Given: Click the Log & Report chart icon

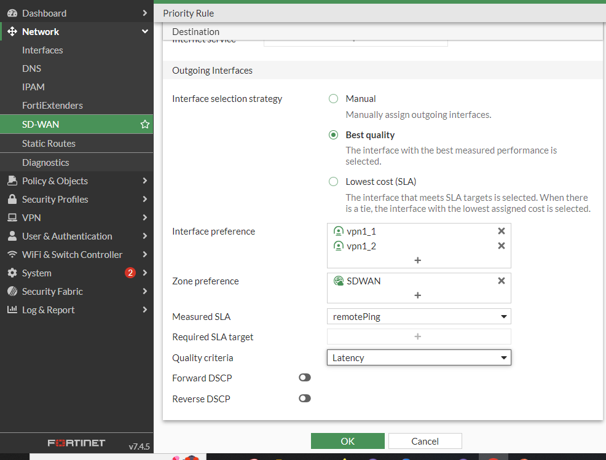Looking at the screenshot, I should click(12, 310).
